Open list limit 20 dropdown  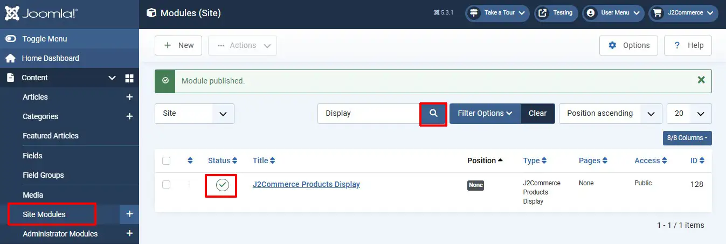click(x=689, y=114)
